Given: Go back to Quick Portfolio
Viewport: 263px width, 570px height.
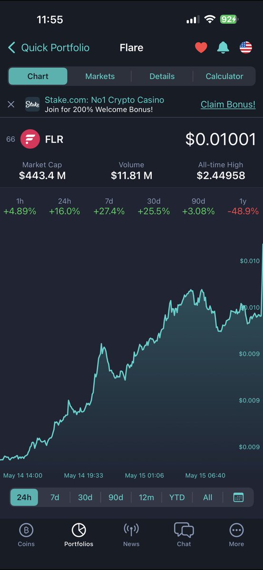Looking at the screenshot, I should pyautogui.click(x=49, y=47).
